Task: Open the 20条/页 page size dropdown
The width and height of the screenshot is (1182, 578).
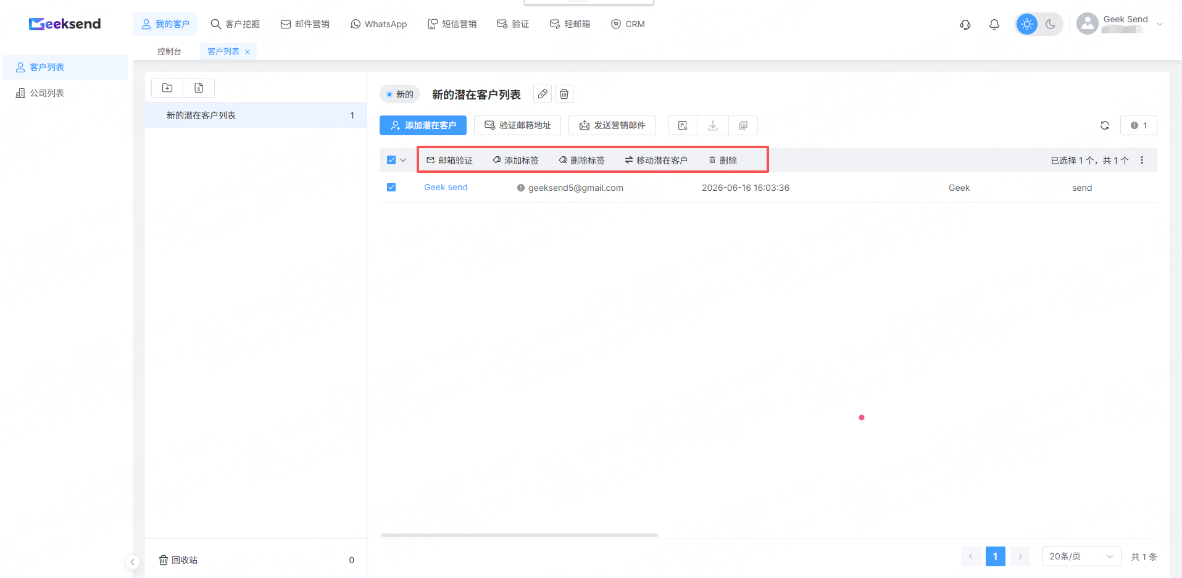Action: click(1081, 556)
